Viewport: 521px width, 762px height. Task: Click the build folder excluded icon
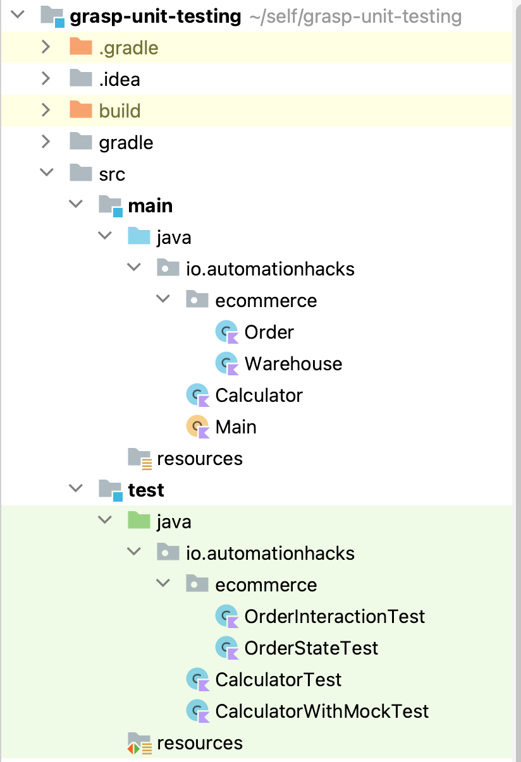(80, 110)
